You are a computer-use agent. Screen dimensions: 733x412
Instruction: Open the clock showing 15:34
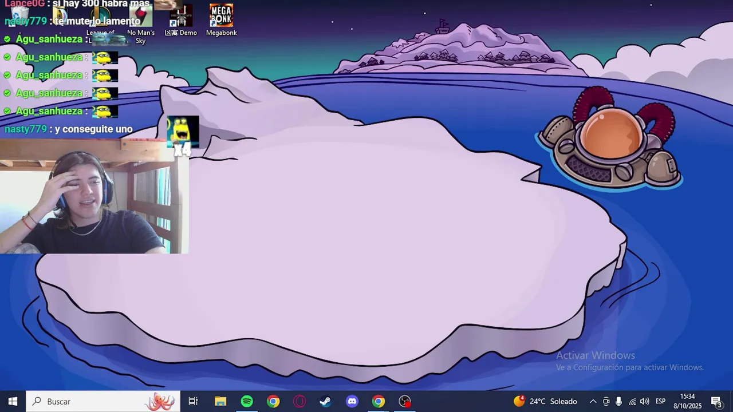pos(687,401)
